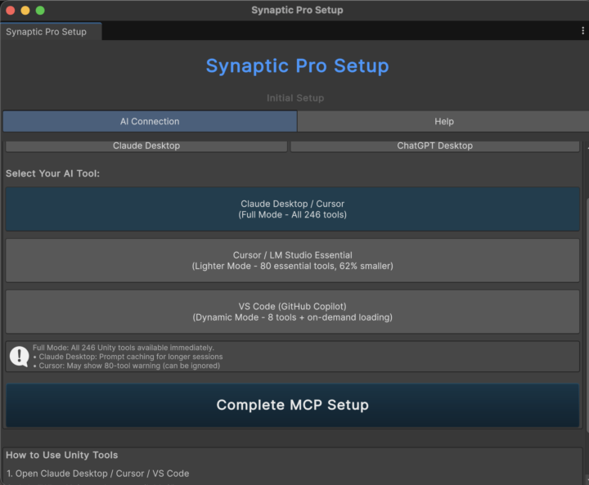This screenshot has width=589, height=485.
Task: Click the vertical scrollbar on the right
Action: coord(585,286)
